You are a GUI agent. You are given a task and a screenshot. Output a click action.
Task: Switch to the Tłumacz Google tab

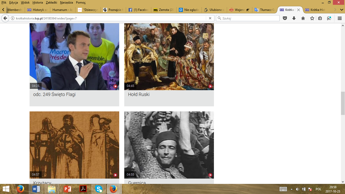pos(264,10)
